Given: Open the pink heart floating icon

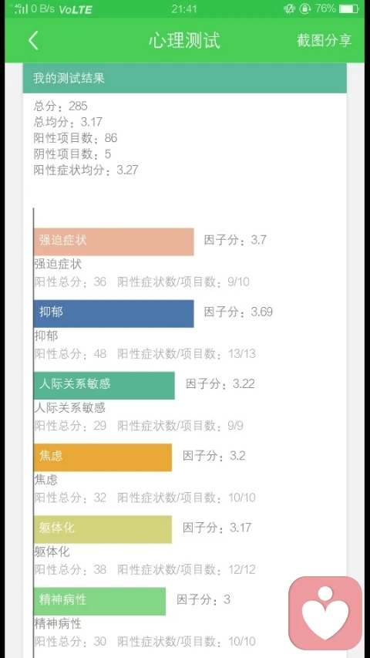Looking at the screenshot, I should [325, 612].
